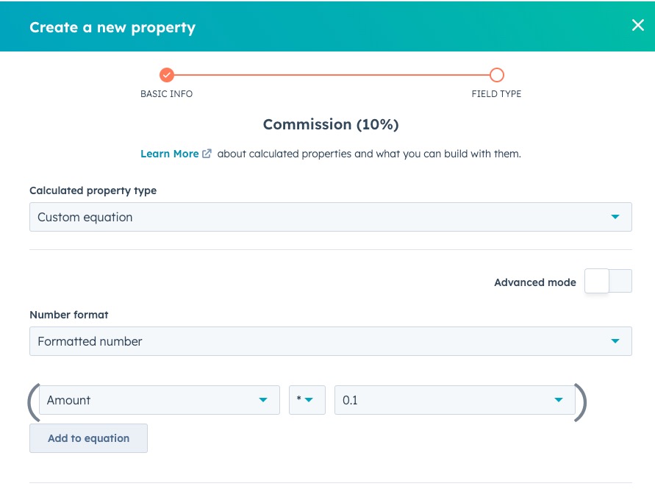Click the Field Type step circle
655x489 pixels.
[496, 75]
